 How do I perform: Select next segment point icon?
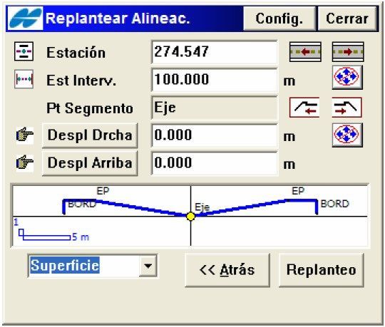346,107
